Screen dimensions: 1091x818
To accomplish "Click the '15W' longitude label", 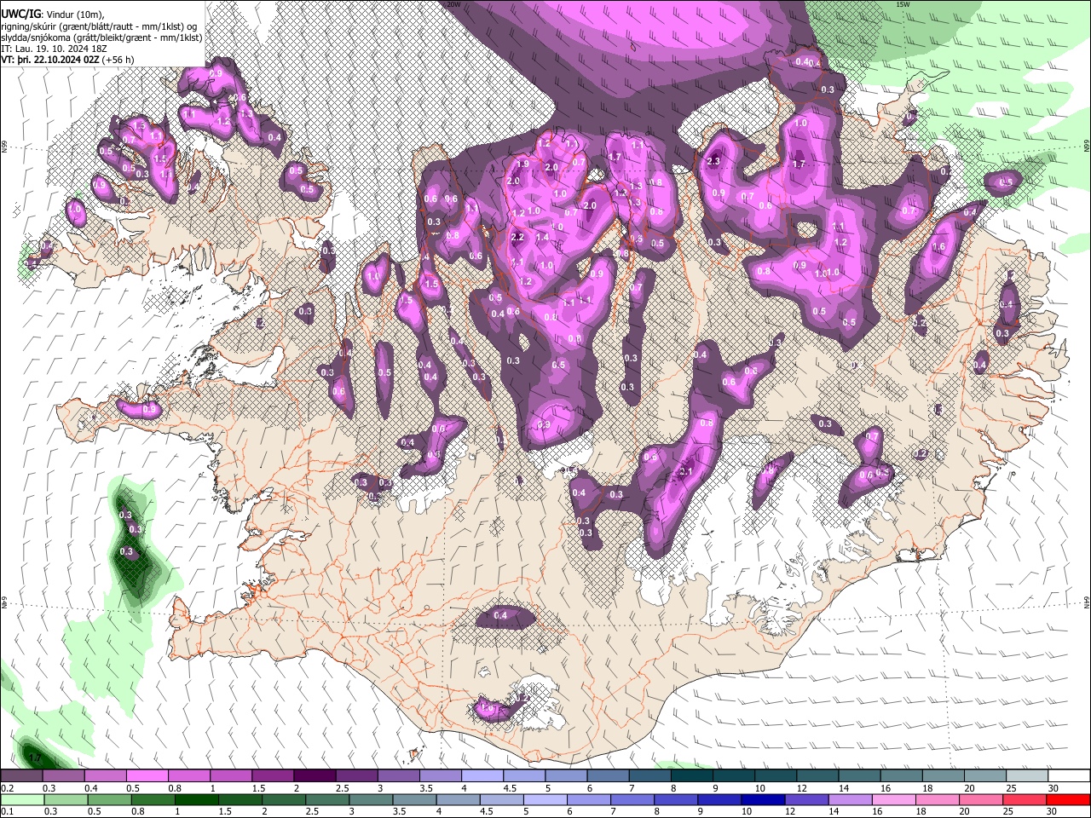I will pyautogui.click(x=903, y=4).
